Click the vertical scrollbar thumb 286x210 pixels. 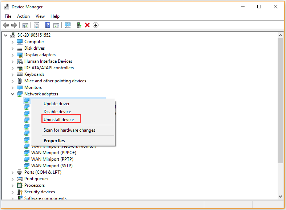pyautogui.click(x=280, y=100)
